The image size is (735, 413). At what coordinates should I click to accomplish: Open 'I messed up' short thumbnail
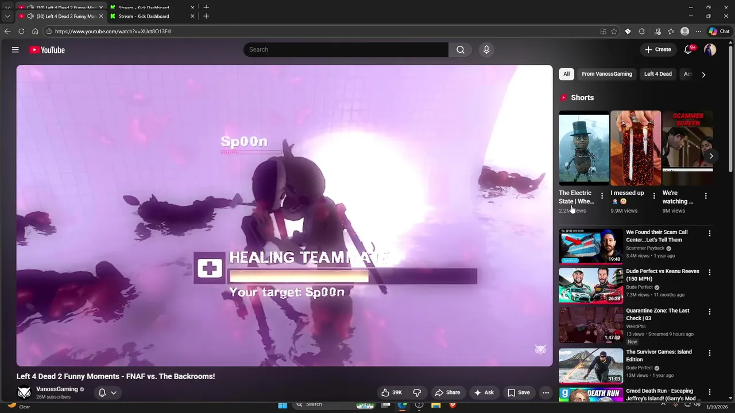(x=636, y=148)
